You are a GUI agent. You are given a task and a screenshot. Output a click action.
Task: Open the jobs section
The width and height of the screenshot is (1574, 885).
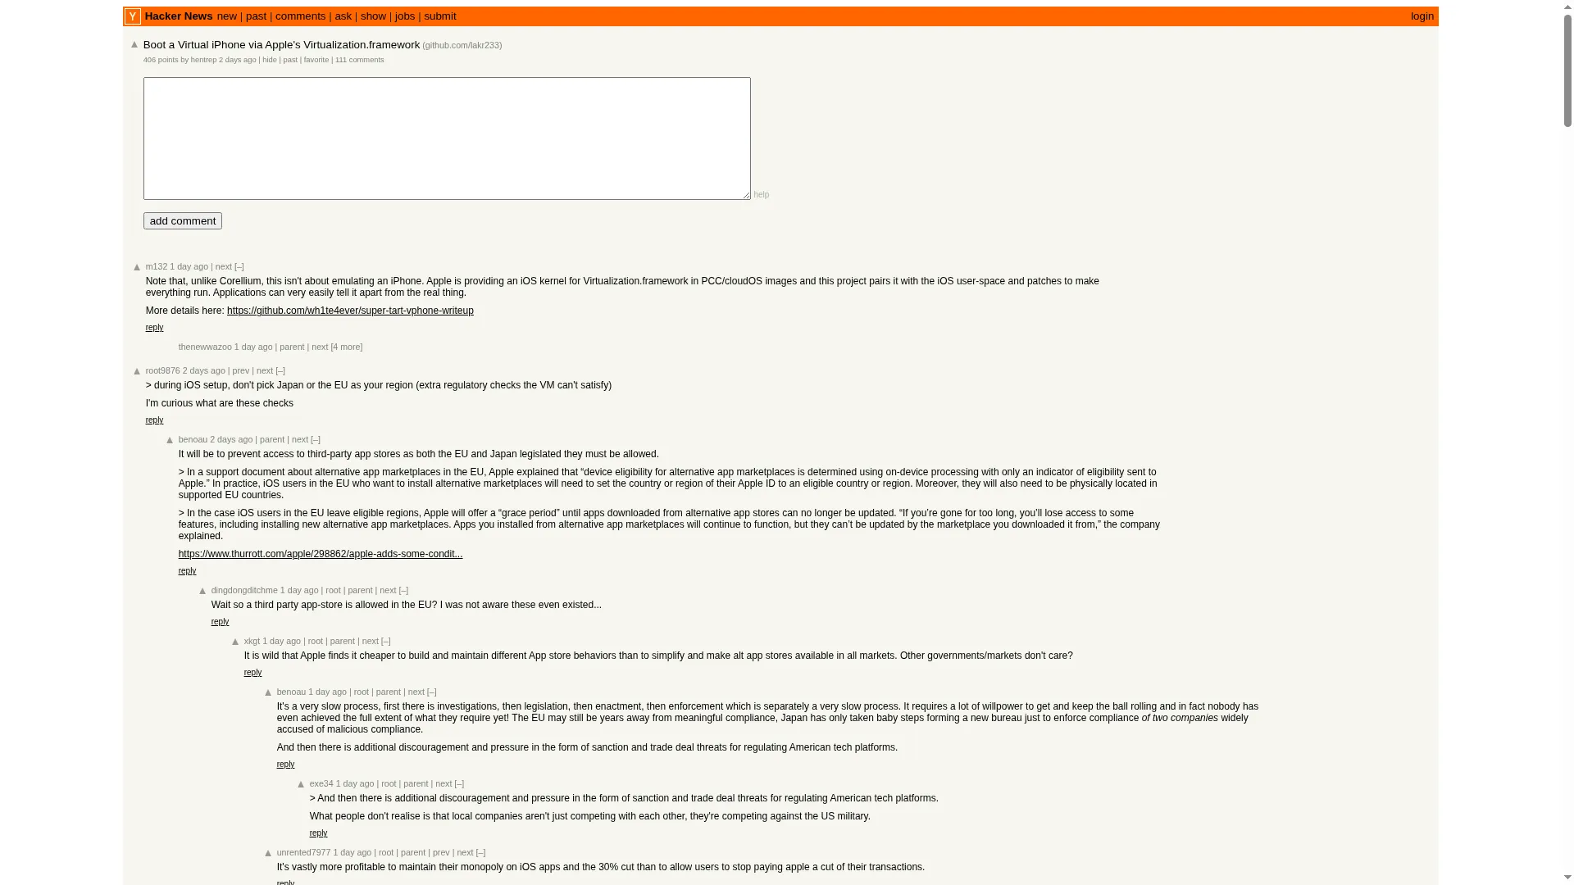click(405, 16)
